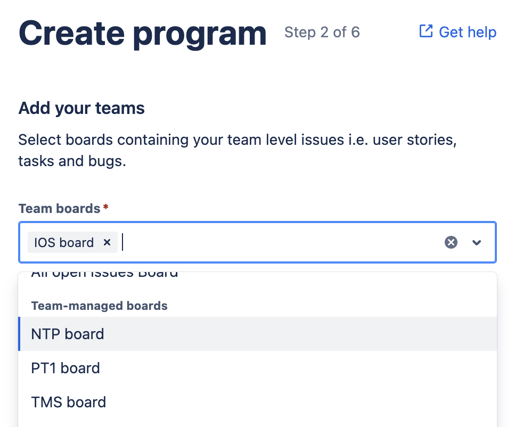Remove the IOS board tag with its x
Viewport: 523px width, 427px height.
(x=107, y=242)
